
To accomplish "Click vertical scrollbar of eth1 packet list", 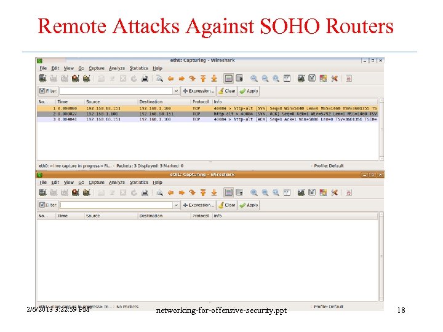I will coord(381,256).
